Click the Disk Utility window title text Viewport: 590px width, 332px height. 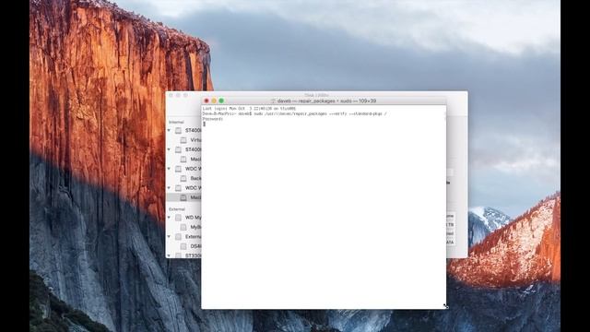click(316, 95)
